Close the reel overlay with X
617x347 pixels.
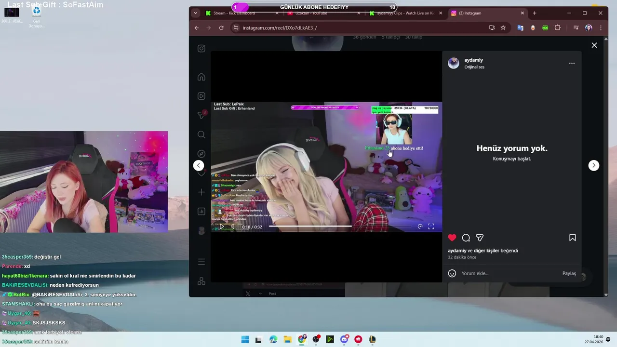(594, 45)
